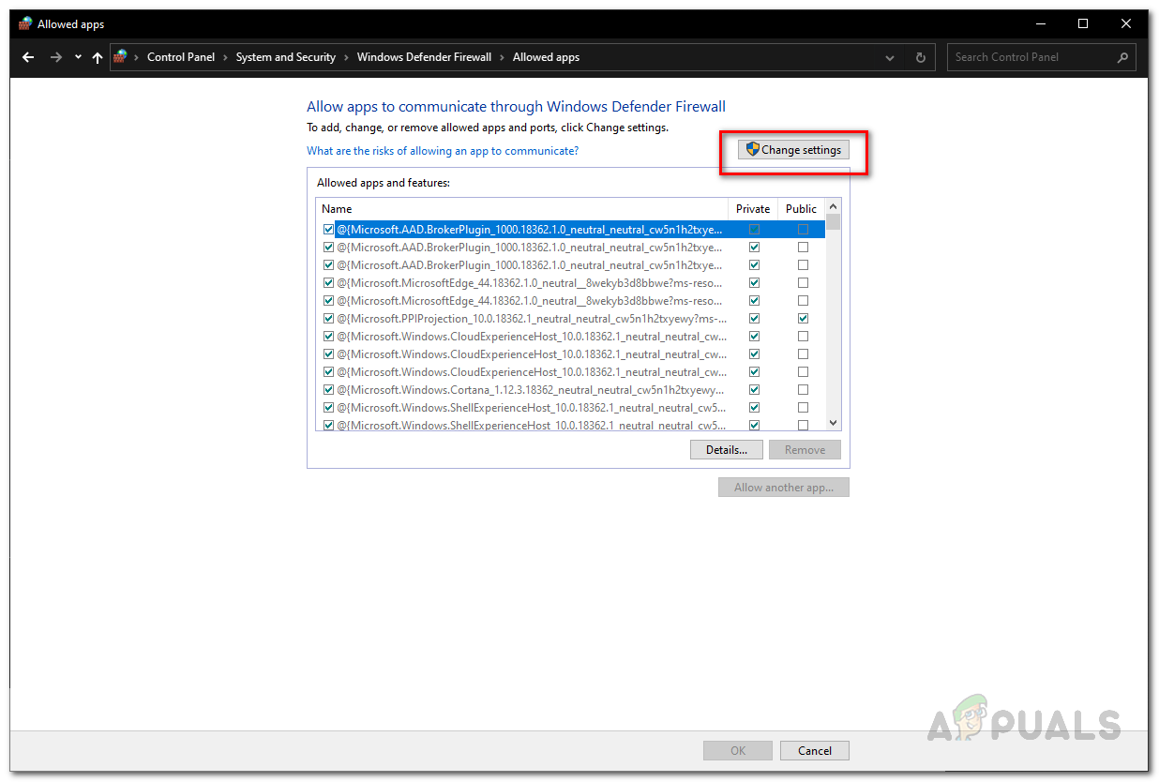Open the risks of allowing apps link
The width and height of the screenshot is (1159, 782).
443,150
